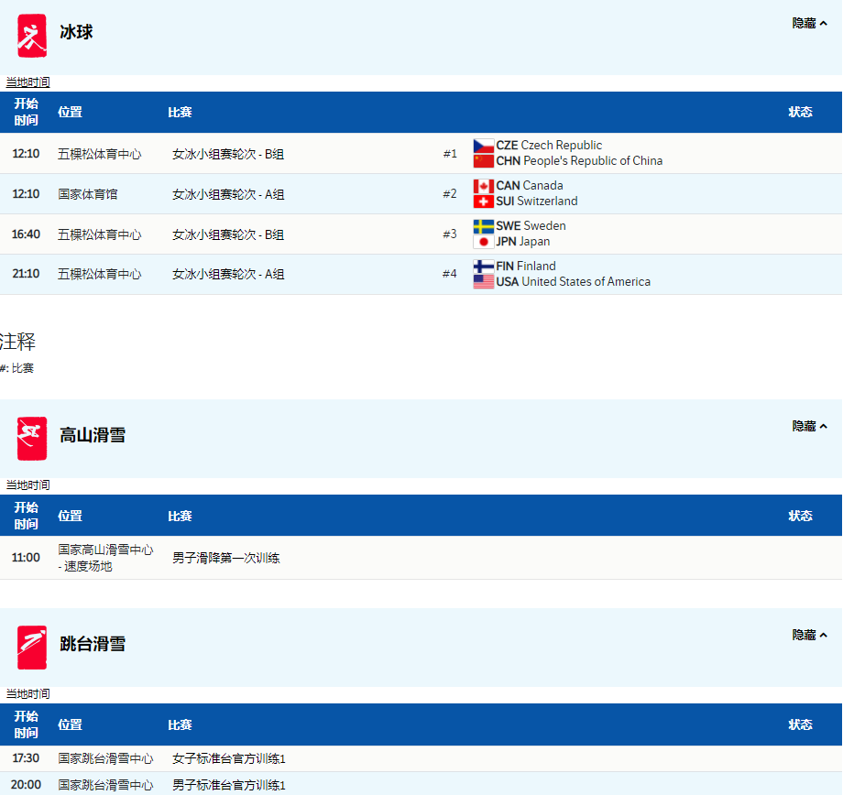This screenshot has height=795, width=843.
Task: Click the Canada flag icon
Action: point(484,186)
